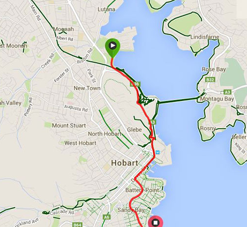Click the blue transit icon near Hobart waterfront
Viewport: 247px width, 227px height.
point(158,152)
